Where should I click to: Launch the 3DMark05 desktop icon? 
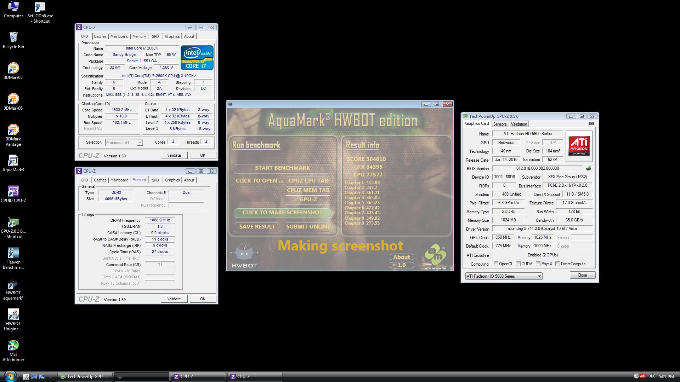coord(13,71)
